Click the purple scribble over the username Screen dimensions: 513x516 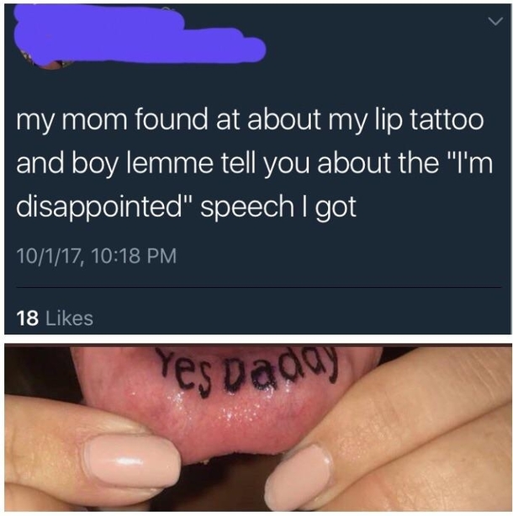point(140,35)
